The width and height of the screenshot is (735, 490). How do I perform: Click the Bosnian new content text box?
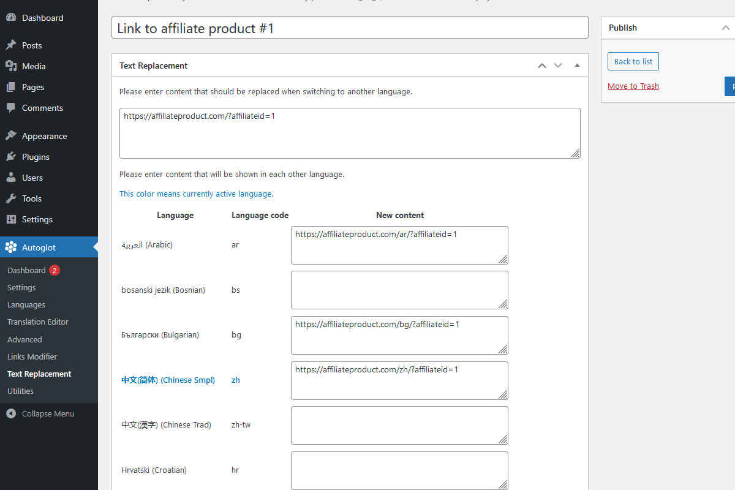click(x=399, y=290)
